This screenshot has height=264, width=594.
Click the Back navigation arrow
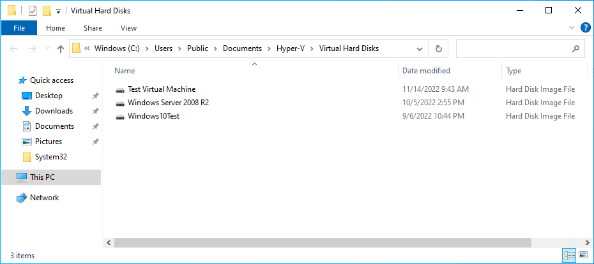click(x=13, y=49)
